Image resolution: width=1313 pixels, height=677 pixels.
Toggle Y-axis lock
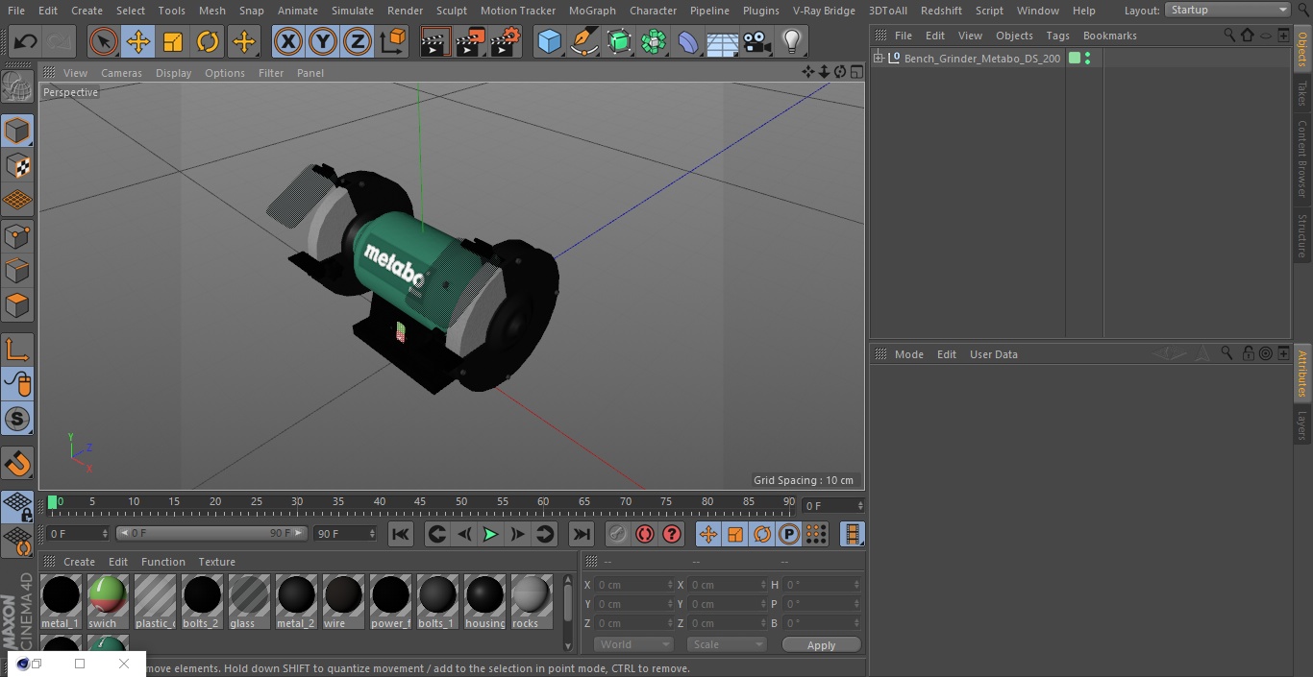[323, 42]
